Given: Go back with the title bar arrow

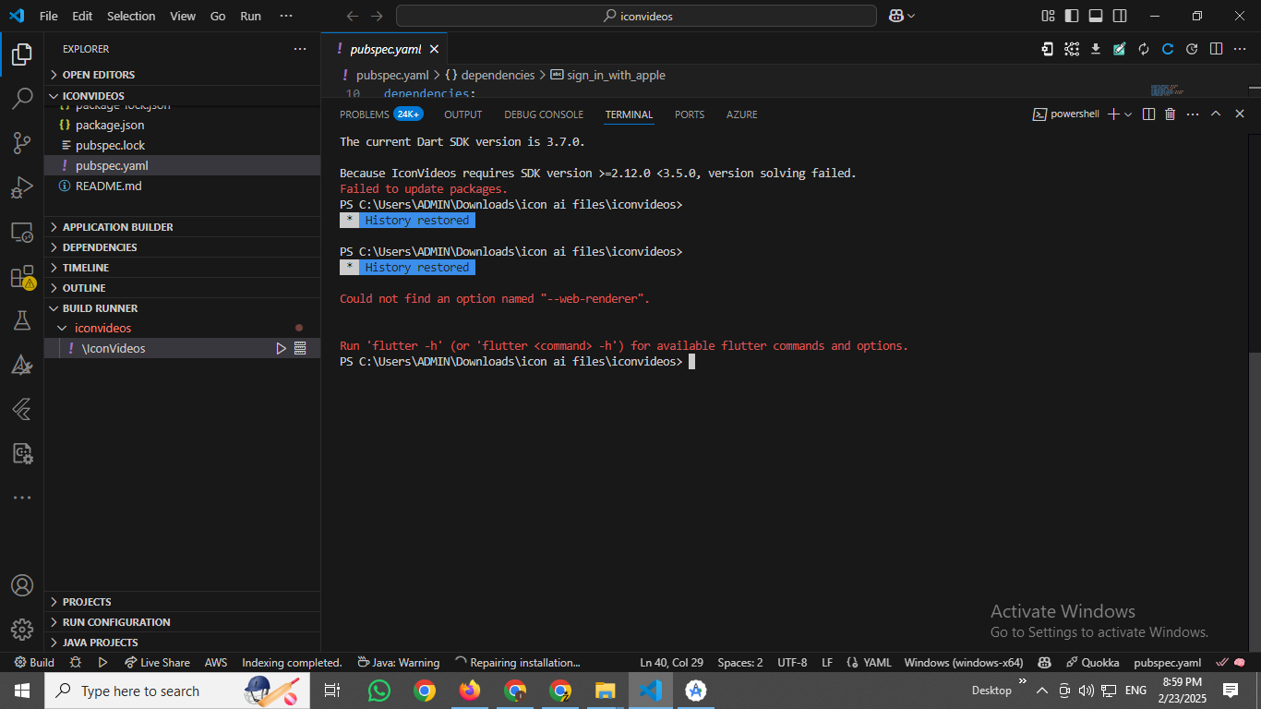Looking at the screenshot, I should click(352, 16).
